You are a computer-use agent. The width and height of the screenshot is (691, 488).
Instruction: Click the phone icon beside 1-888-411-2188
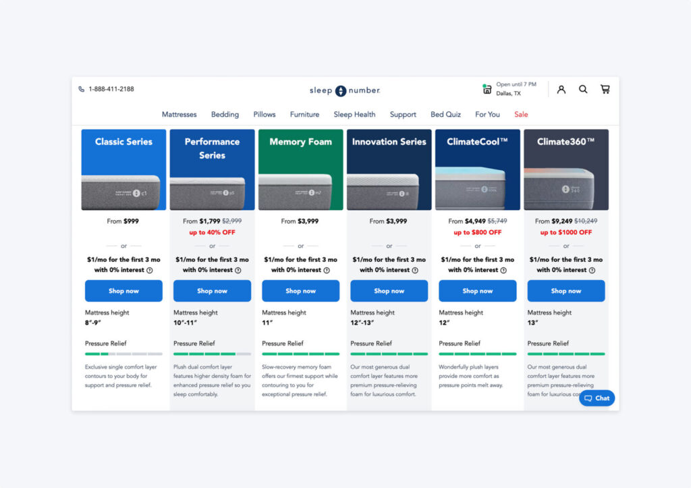(x=82, y=89)
